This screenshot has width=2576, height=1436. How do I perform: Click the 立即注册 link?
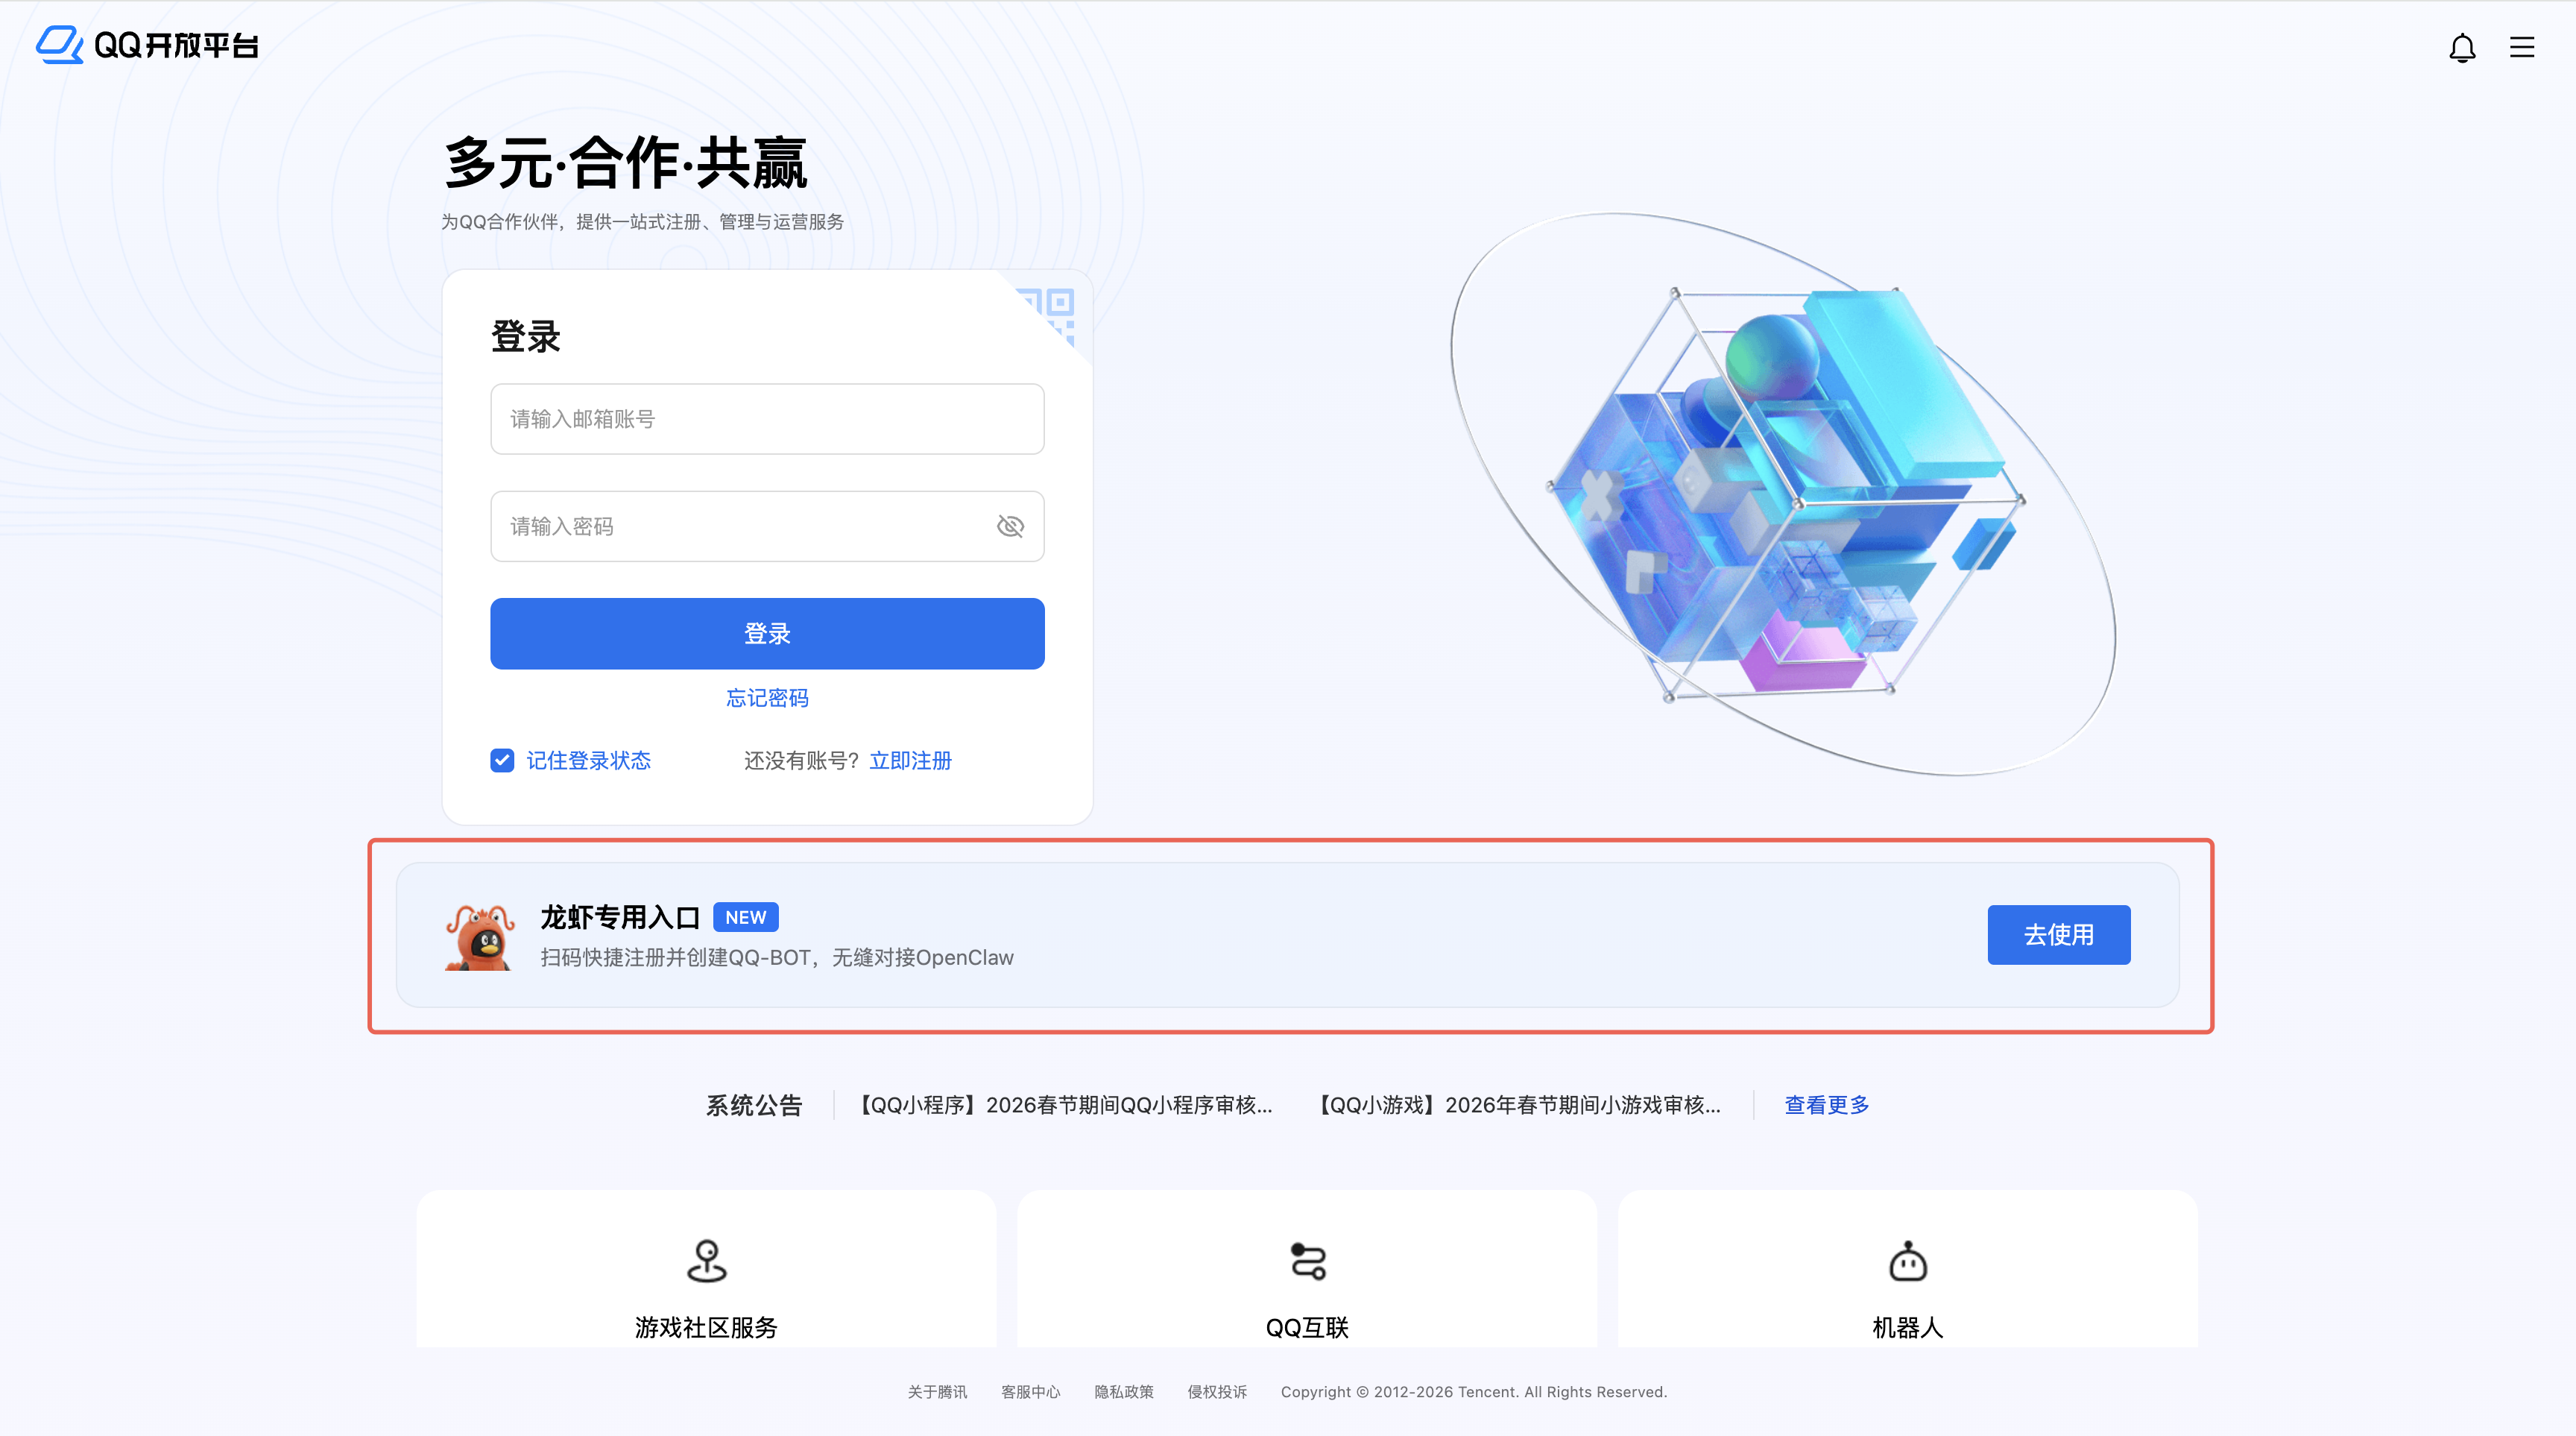[x=910, y=760]
